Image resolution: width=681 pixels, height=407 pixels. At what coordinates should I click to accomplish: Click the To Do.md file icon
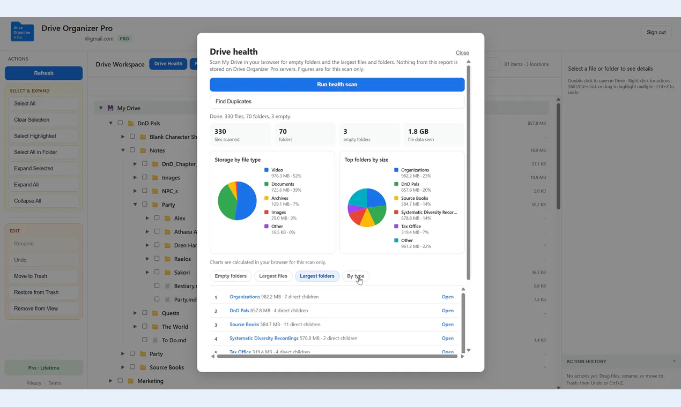(x=156, y=340)
